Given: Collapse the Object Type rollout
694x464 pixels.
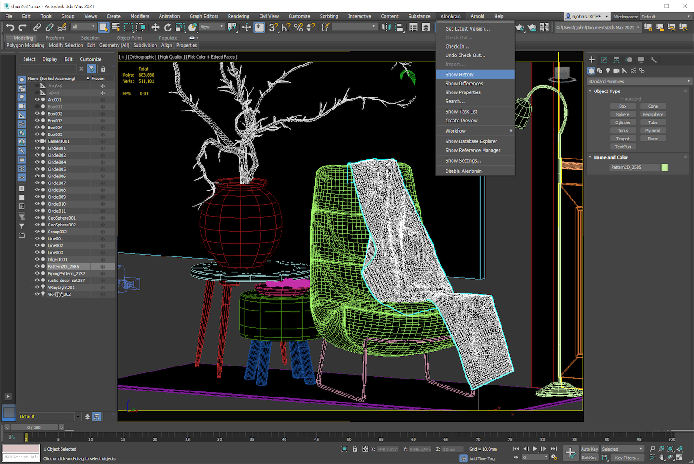Looking at the screenshot, I should pyautogui.click(x=607, y=91).
